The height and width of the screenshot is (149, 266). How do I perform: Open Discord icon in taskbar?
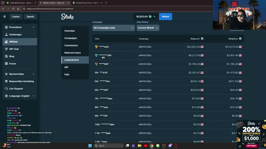(x=170, y=146)
